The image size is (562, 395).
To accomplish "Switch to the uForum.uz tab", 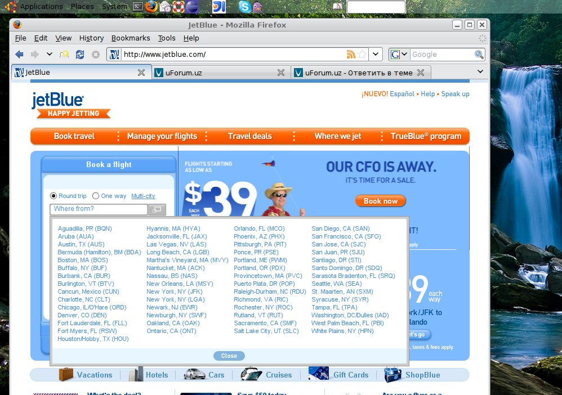I will tap(221, 73).
